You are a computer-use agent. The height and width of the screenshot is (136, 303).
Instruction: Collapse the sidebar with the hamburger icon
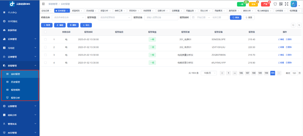click(43, 4)
